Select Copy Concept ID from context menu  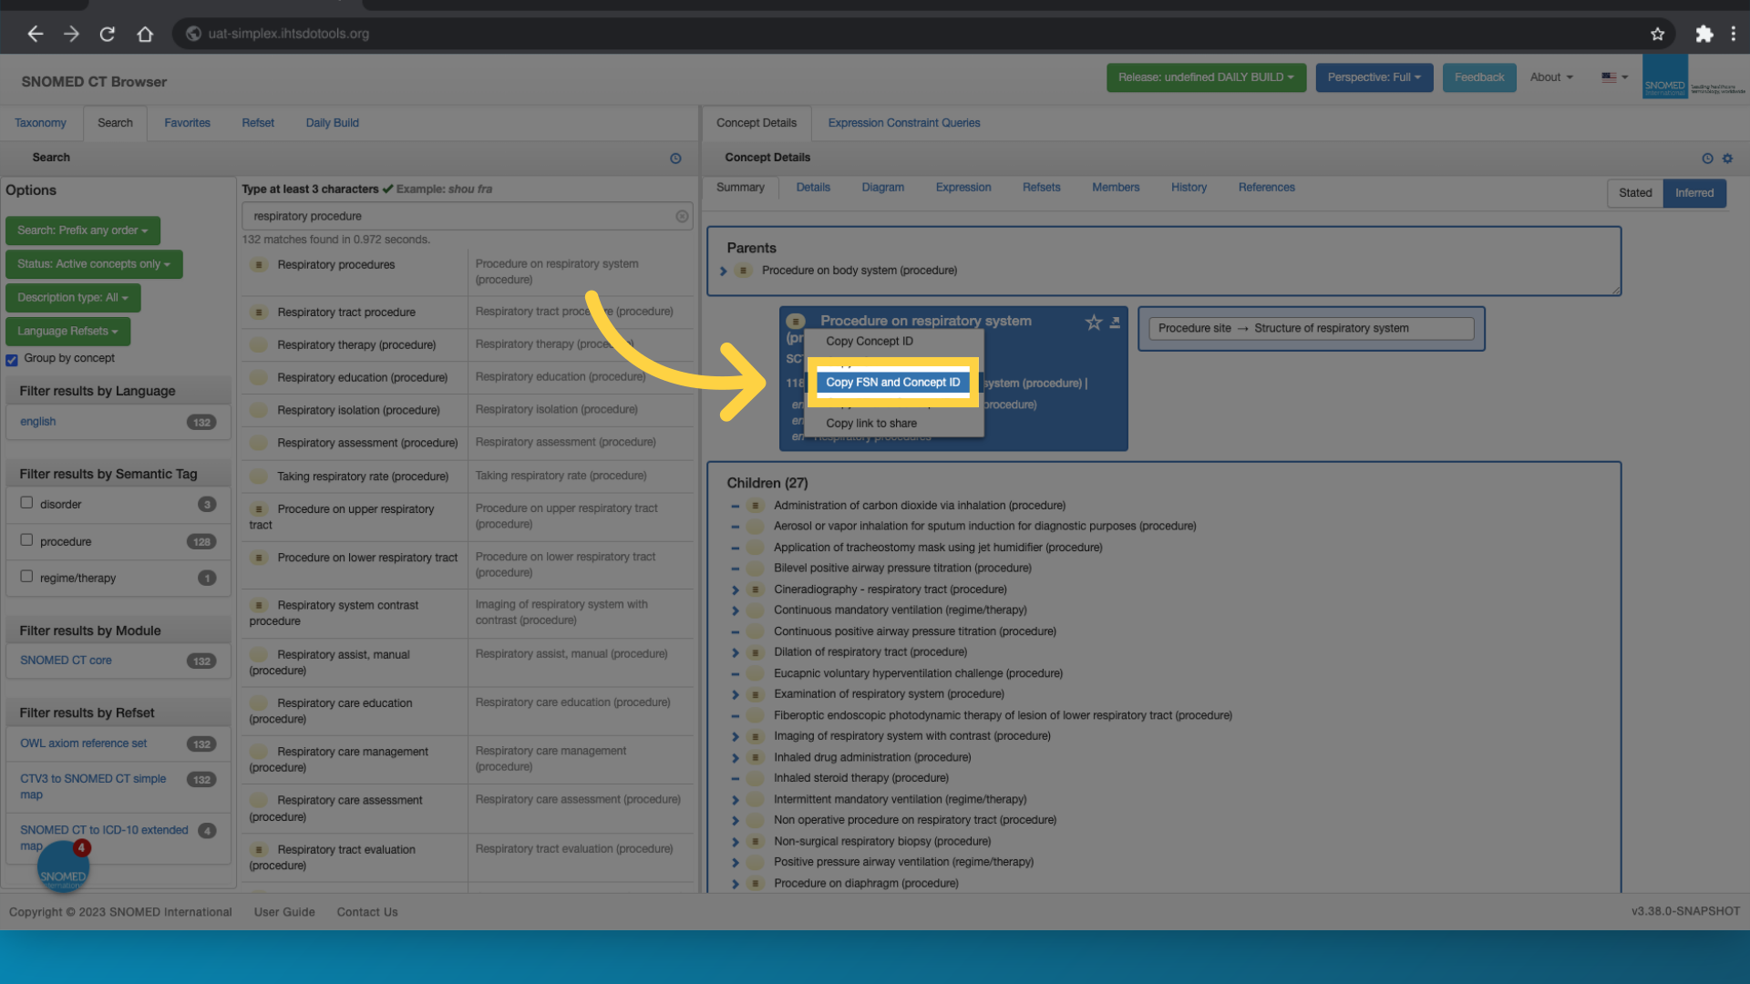tap(870, 342)
